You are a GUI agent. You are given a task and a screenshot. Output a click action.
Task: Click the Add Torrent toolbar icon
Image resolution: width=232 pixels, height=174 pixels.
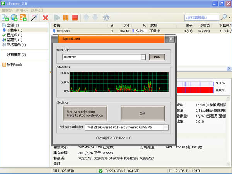[5, 17]
